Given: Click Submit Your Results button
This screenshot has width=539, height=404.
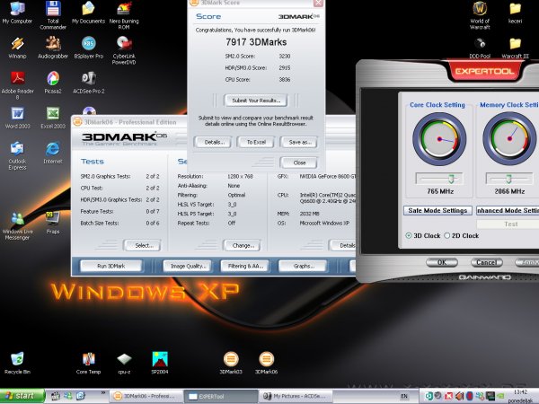Looking at the screenshot, I should (x=256, y=101).
